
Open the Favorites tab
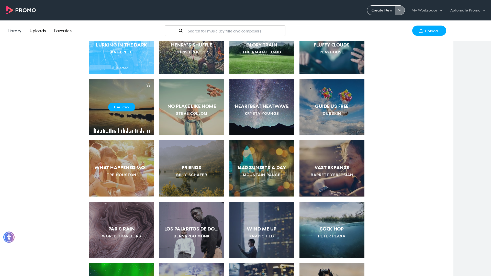point(63,31)
